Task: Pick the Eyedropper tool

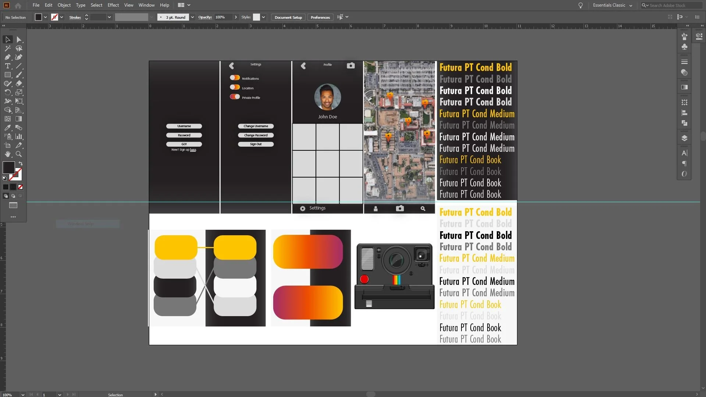Action: [7, 128]
